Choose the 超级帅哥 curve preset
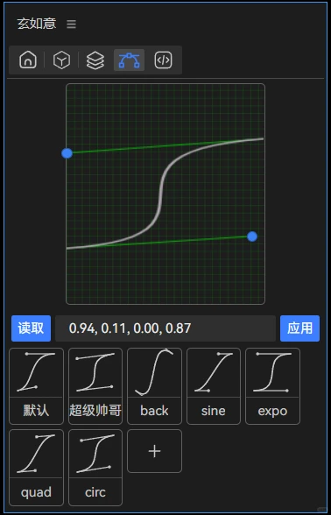The height and width of the screenshot is (515, 331). 95,386
